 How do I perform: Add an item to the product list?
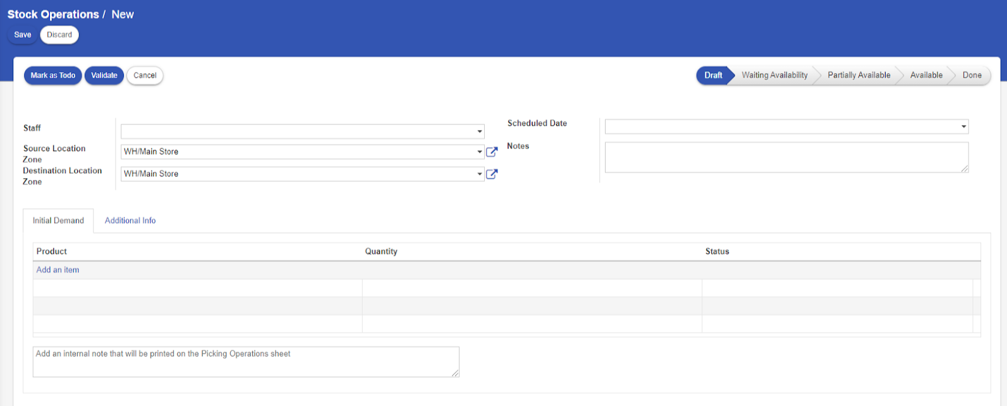[58, 270]
